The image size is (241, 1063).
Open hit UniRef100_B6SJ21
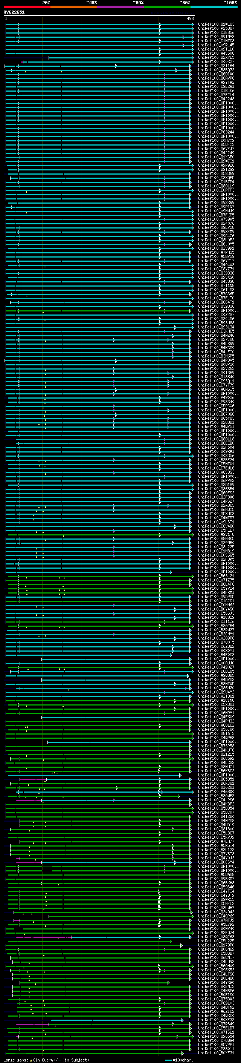point(216,576)
